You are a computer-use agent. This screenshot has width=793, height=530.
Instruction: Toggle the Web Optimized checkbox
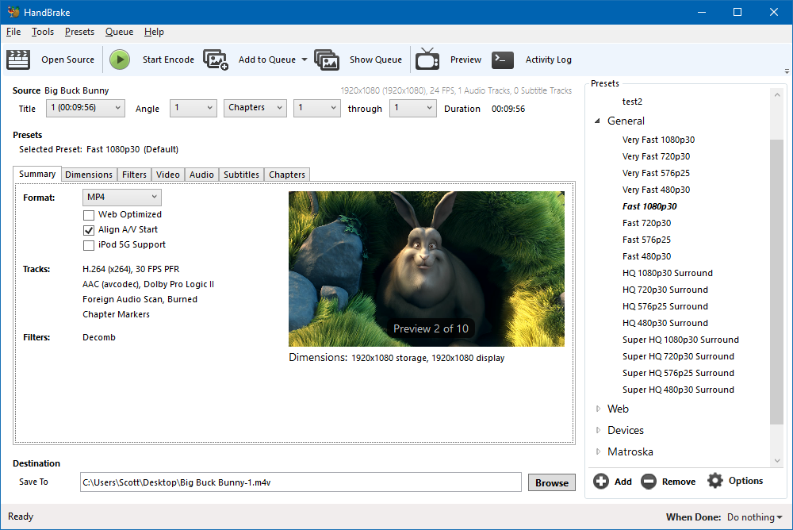89,215
